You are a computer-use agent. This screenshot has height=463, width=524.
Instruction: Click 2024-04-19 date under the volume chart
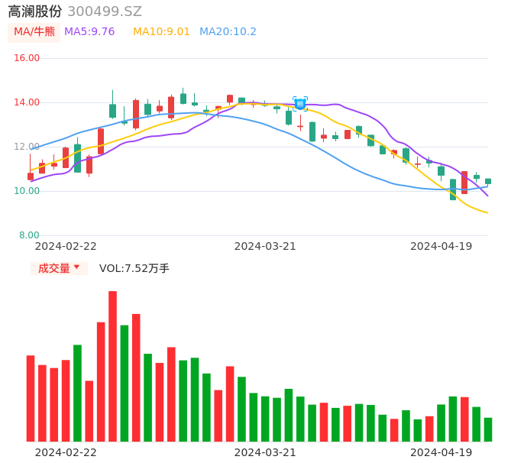[442, 452]
